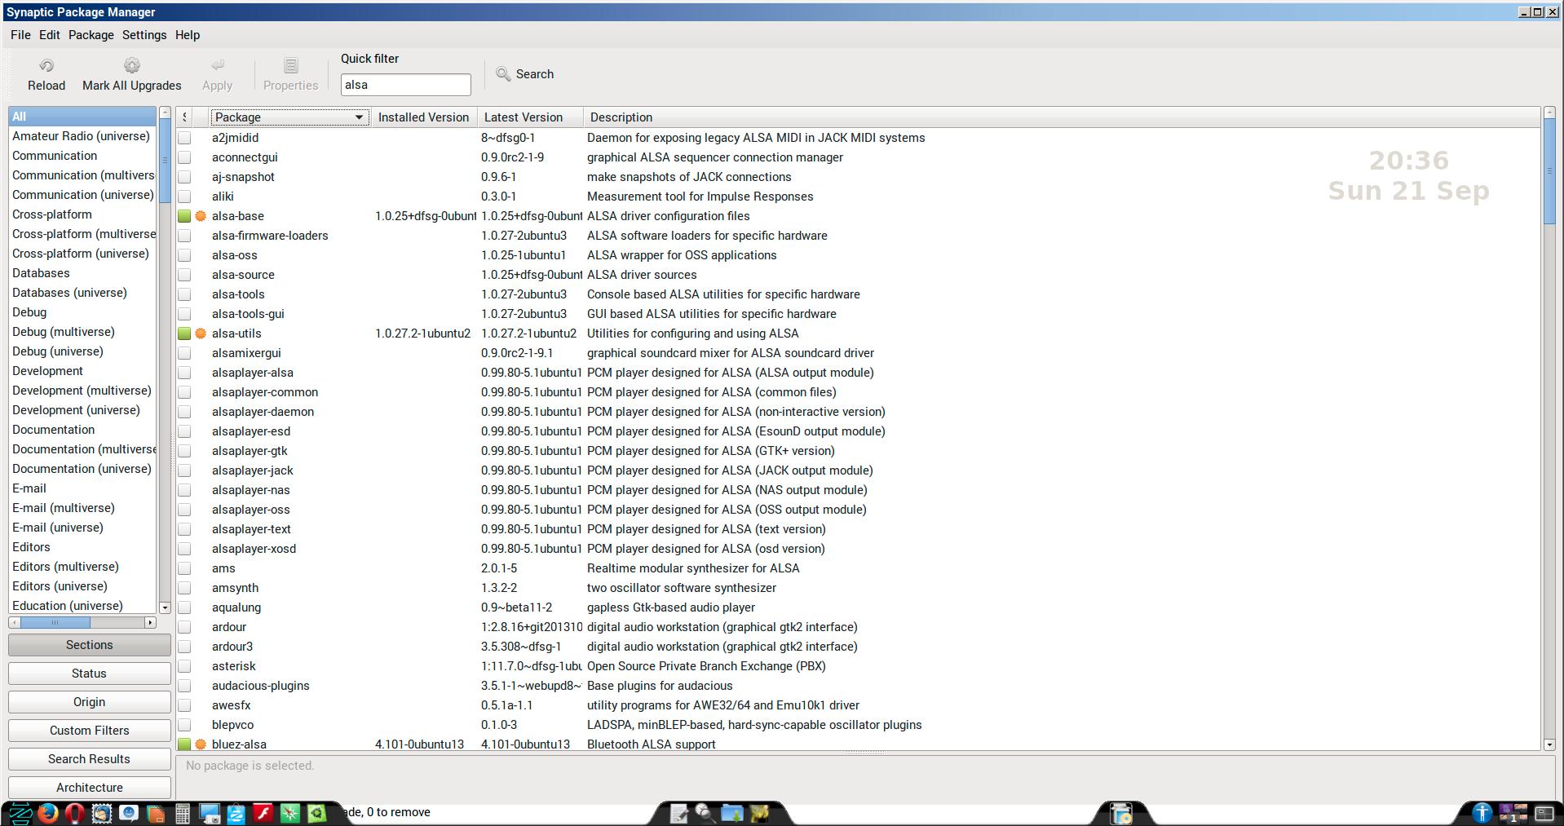This screenshot has height=826, width=1564.
Task: Launch Firefox from the taskbar
Action: (48, 813)
